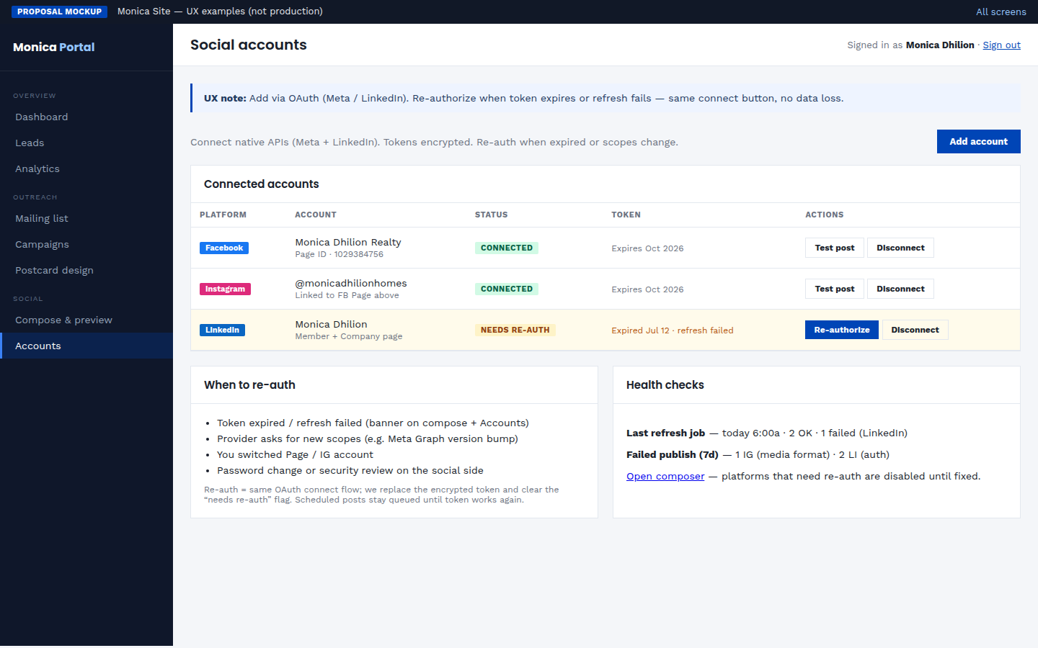Open the All screens link
This screenshot has width=1038, height=648.
(x=1001, y=12)
